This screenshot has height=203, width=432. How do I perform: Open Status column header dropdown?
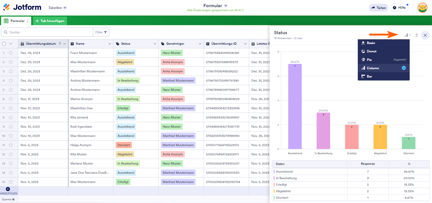click(x=155, y=44)
